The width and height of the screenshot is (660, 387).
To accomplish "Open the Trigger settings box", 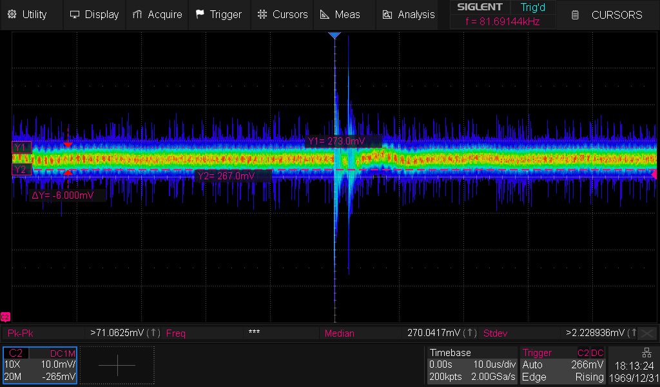I will click(563, 365).
